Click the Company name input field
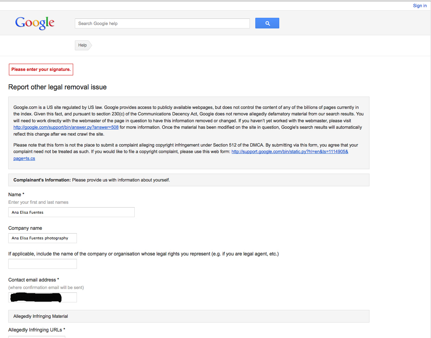 click(x=42, y=238)
